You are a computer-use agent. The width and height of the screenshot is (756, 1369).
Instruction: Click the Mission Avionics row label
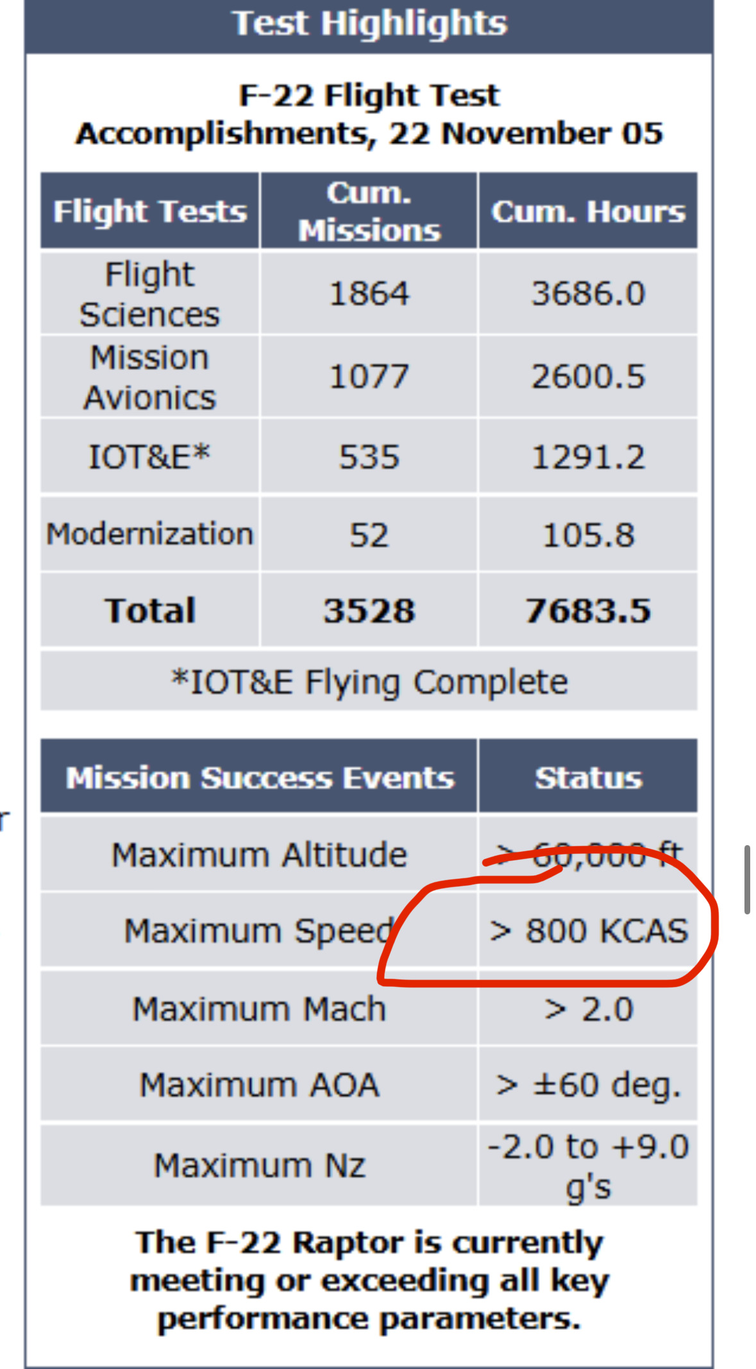tap(149, 377)
